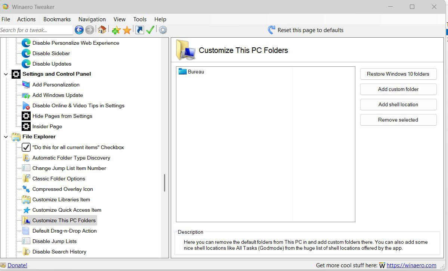Collapse the File Explorer tree group
448x271 pixels.
click(6, 137)
